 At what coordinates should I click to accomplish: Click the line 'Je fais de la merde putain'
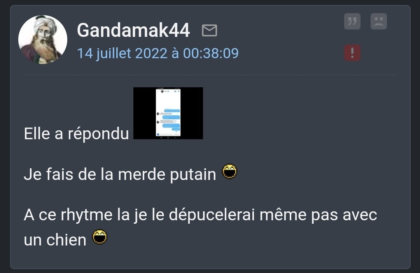[x=120, y=175]
